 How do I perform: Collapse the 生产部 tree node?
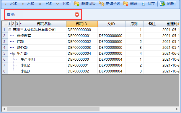click(x=14, y=54)
